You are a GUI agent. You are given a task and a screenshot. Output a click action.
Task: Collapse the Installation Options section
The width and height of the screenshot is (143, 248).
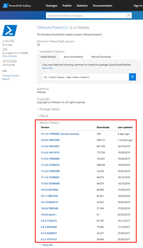click(51, 51)
